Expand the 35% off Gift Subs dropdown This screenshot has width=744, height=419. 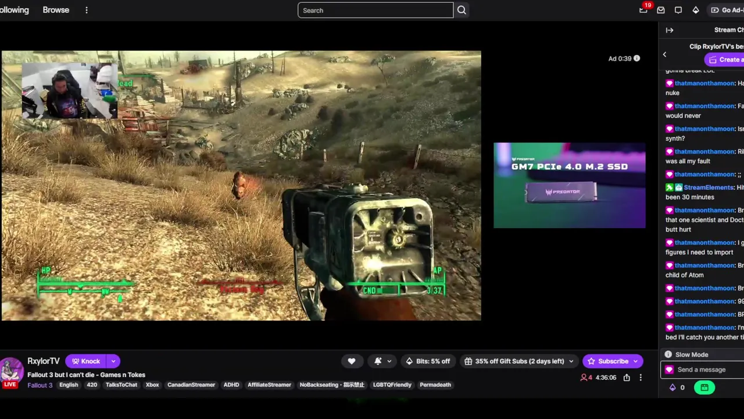click(571, 361)
